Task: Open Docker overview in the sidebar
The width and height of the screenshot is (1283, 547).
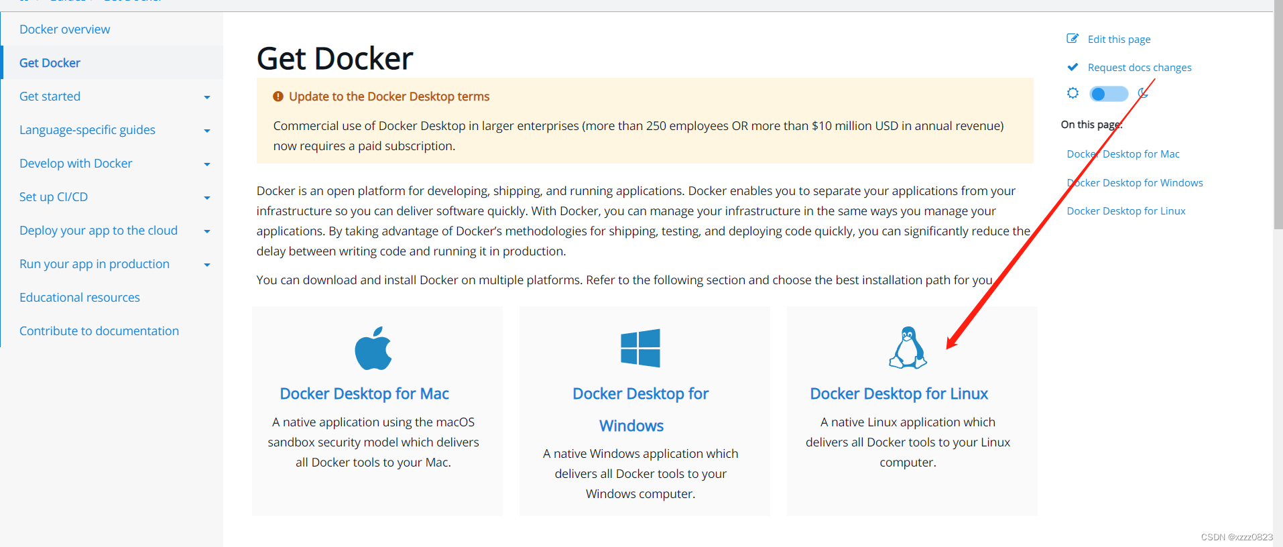Action: pyautogui.click(x=64, y=29)
